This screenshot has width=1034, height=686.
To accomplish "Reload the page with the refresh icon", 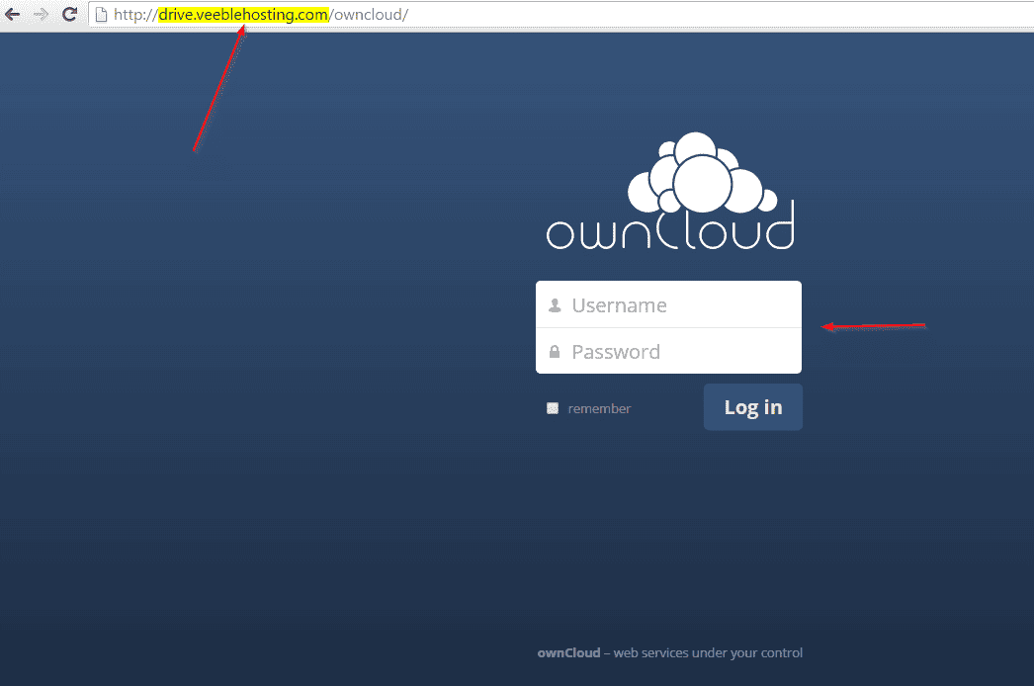I will tap(68, 14).
